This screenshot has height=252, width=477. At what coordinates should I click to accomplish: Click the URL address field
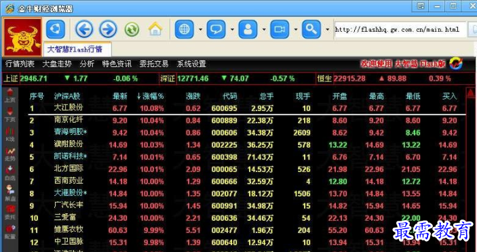[x=400, y=29]
